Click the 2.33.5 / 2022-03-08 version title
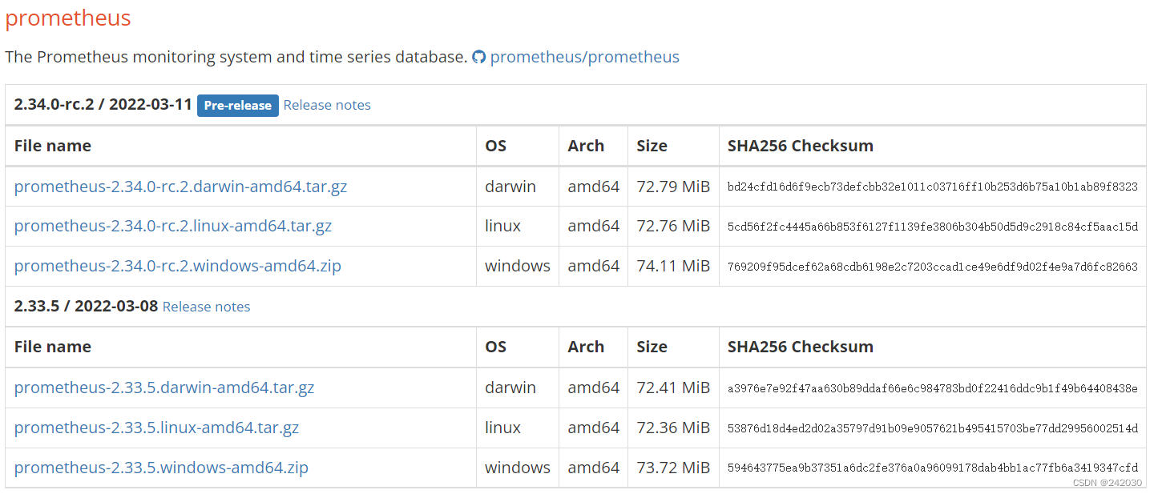Screen dimensions: 1154x494 [x=86, y=307]
